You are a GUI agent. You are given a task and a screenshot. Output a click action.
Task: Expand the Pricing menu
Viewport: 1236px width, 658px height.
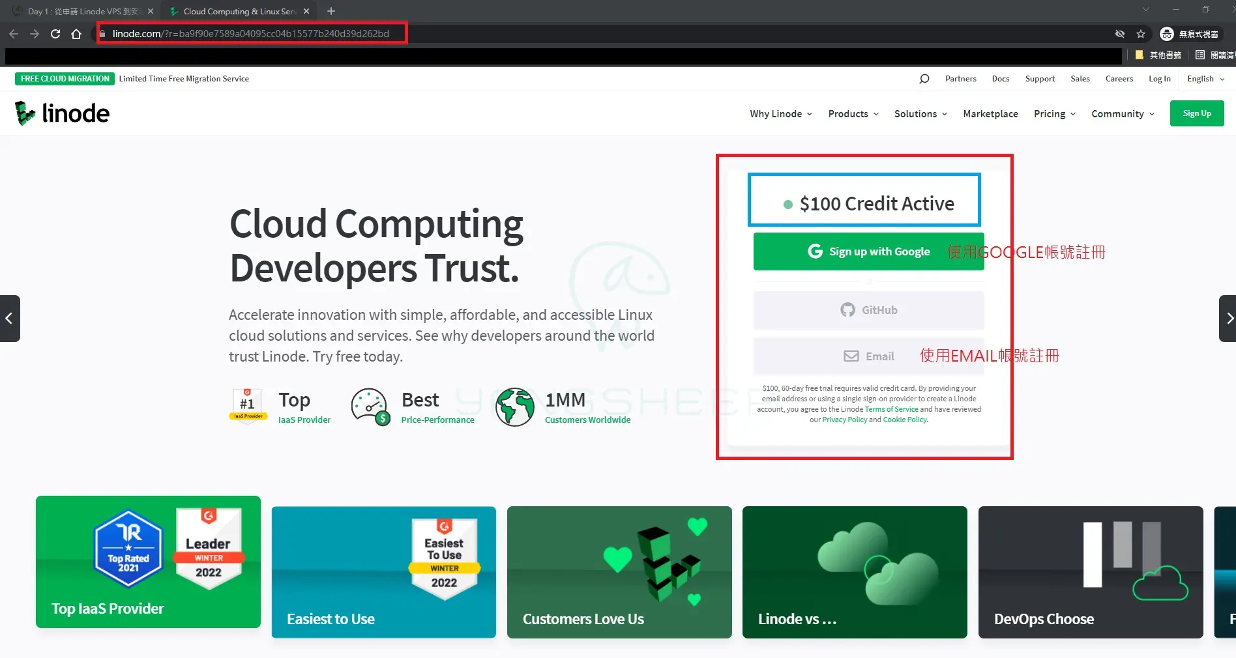1055,114
